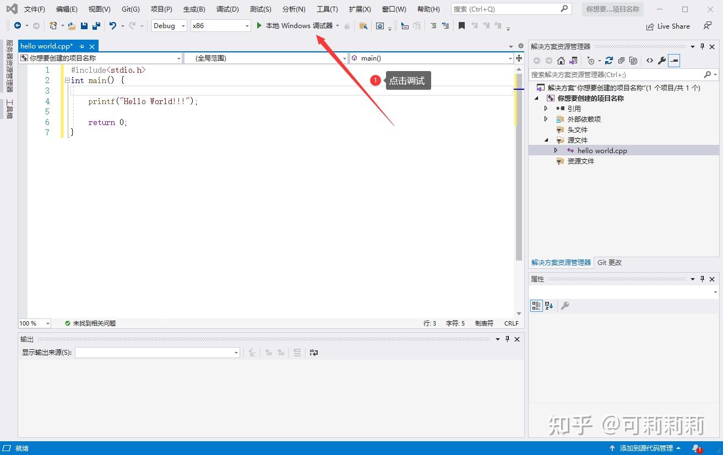Open the 调试(D) menu

pos(227,9)
